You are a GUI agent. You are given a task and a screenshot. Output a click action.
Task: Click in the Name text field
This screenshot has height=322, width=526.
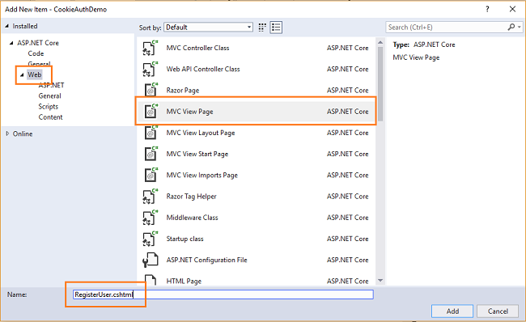(x=223, y=294)
